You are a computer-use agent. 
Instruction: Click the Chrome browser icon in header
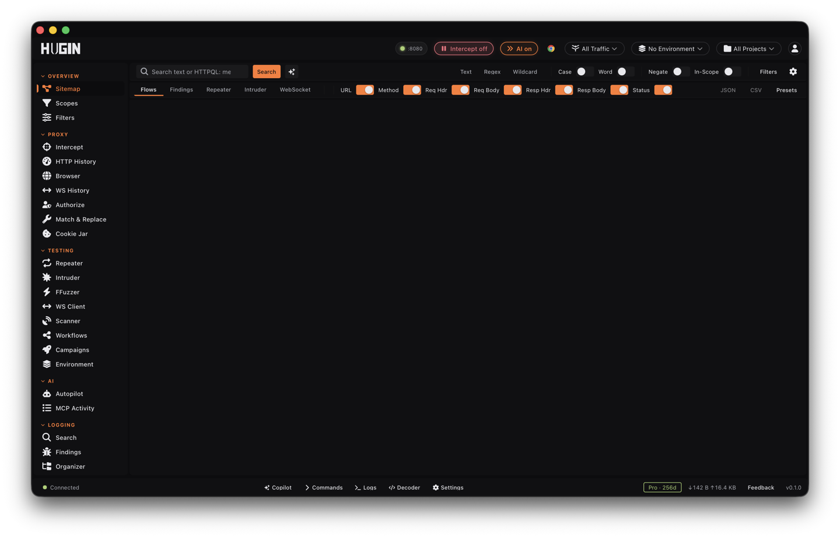551,48
